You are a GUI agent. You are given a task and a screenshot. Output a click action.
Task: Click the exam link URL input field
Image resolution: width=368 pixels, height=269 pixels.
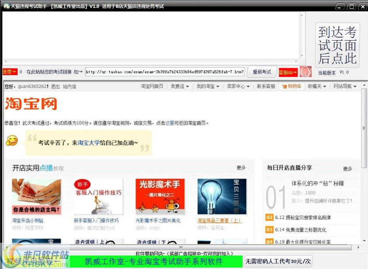point(164,72)
